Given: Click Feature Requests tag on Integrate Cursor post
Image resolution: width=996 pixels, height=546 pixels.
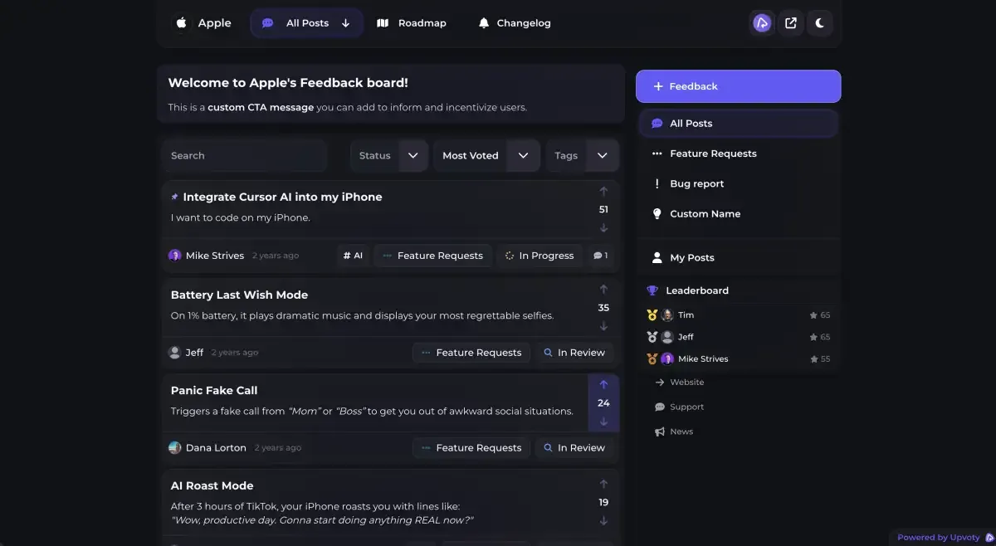Looking at the screenshot, I should point(432,256).
